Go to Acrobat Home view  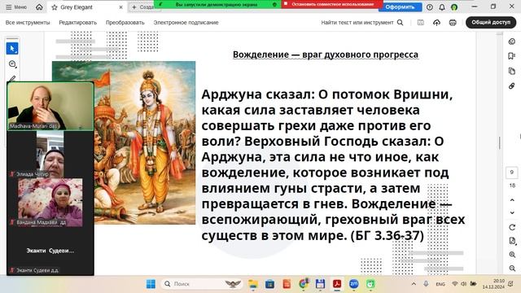click(x=39, y=7)
